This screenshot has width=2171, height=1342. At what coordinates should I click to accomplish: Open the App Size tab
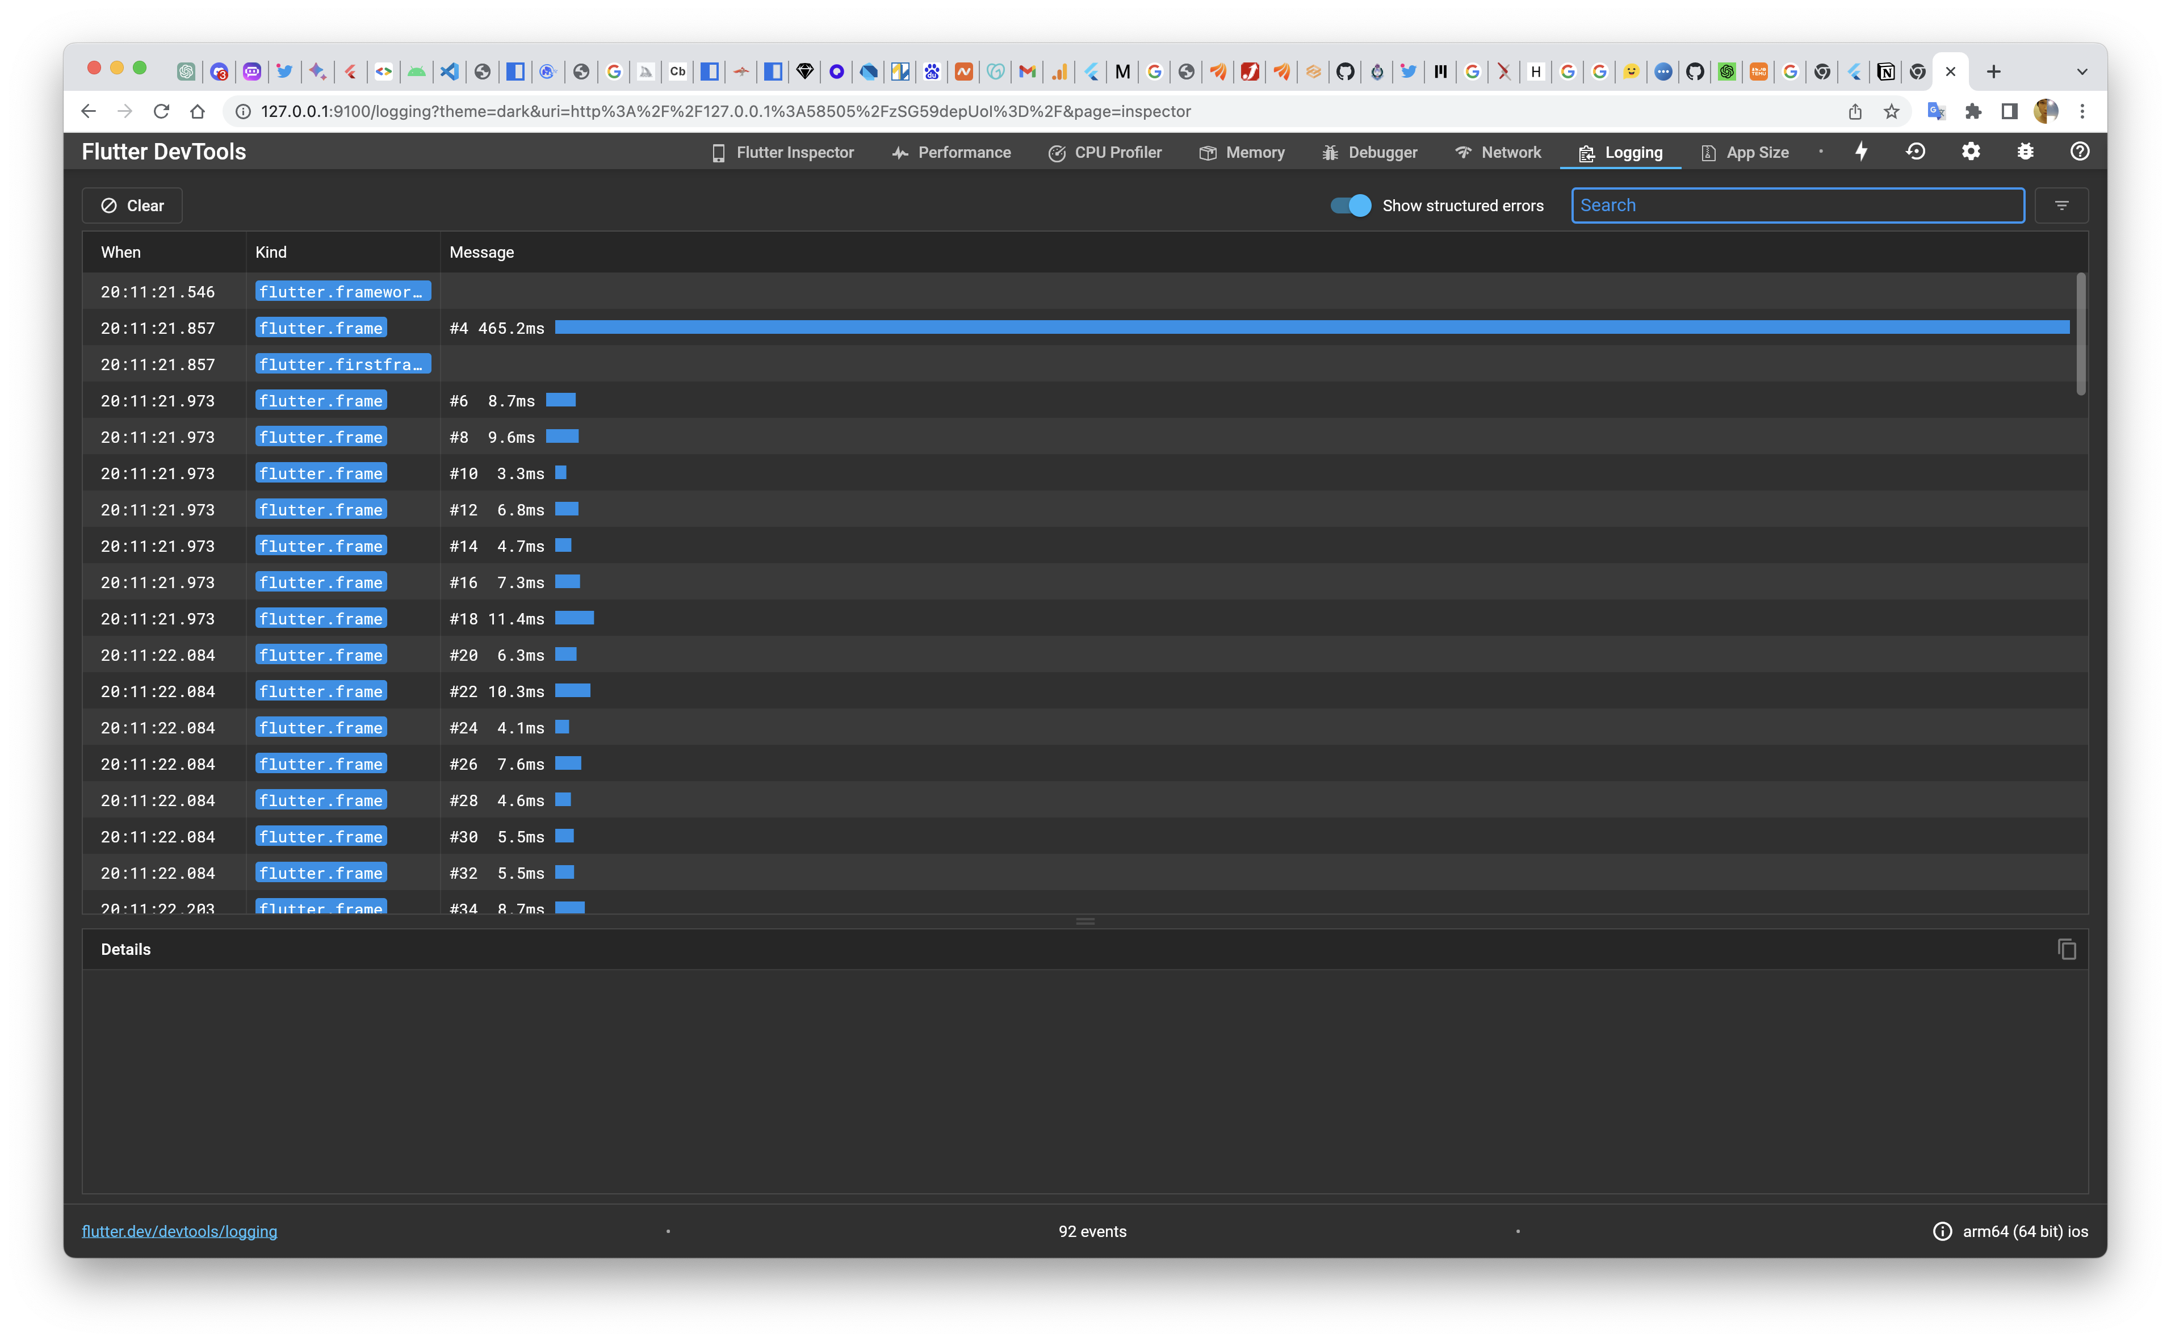1745,152
